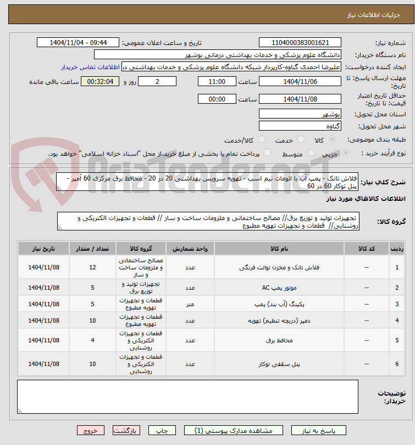Screen dimensions: 415x445
Task: Open مشاهده مدارک پیوستی (1) button
Action: pyautogui.click(x=234, y=430)
